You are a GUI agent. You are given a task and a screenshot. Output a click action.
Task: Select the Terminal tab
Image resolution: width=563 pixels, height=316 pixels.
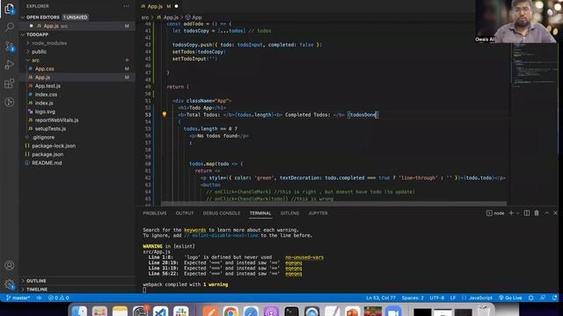(x=260, y=213)
